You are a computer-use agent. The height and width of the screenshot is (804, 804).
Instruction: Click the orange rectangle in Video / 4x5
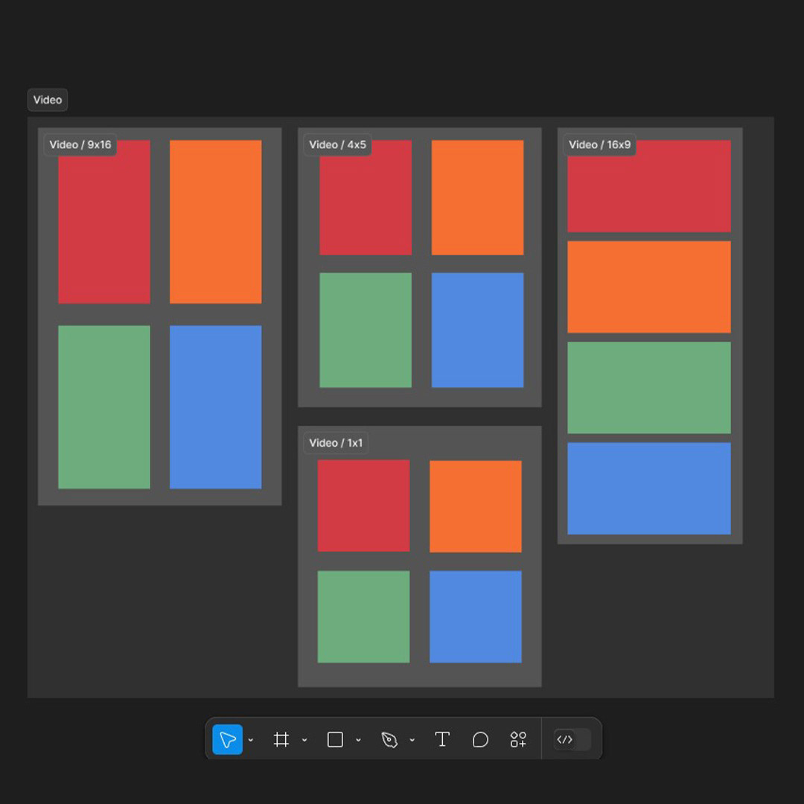tap(477, 198)
